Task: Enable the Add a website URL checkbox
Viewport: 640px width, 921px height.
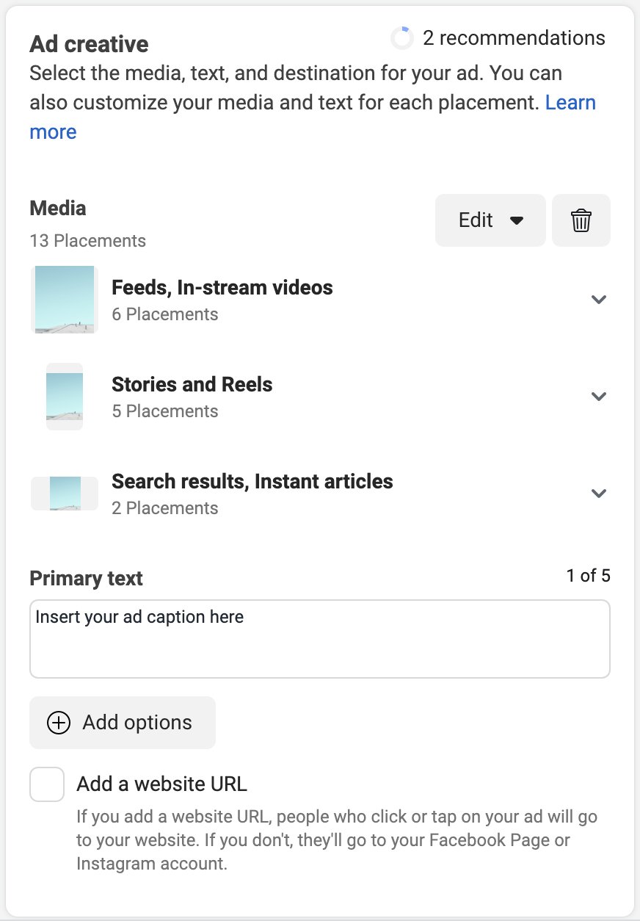Action: pyautogui.click(x=47, y=784)
